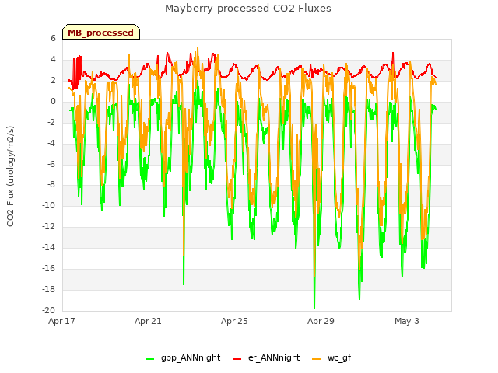The image size is (498, 373).
Task: Click the y-axis value -18
Action: pos(48,289)
